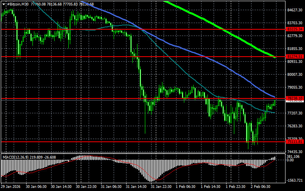Click the 83703.30 price axis label
305x191 pixels.
(x=295, y=23)
